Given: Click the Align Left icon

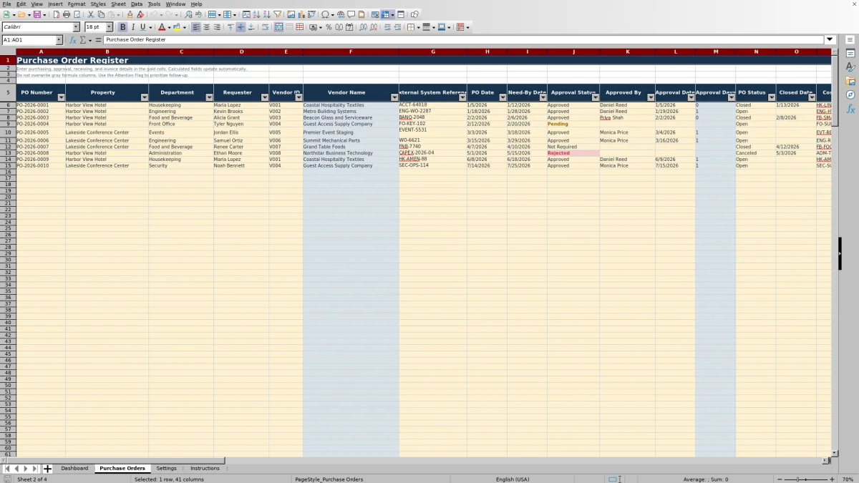Looking at the screenshot, I should (195, 27).
